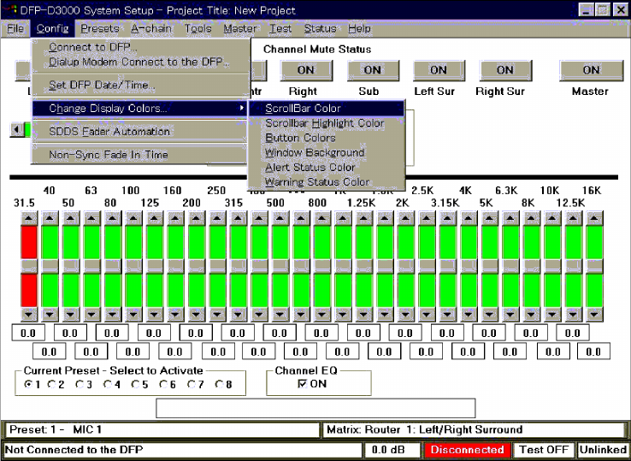This screenshot has height=461, width=631.
Task: Toggle the Master mute ON button
Action: pos(591,70)
